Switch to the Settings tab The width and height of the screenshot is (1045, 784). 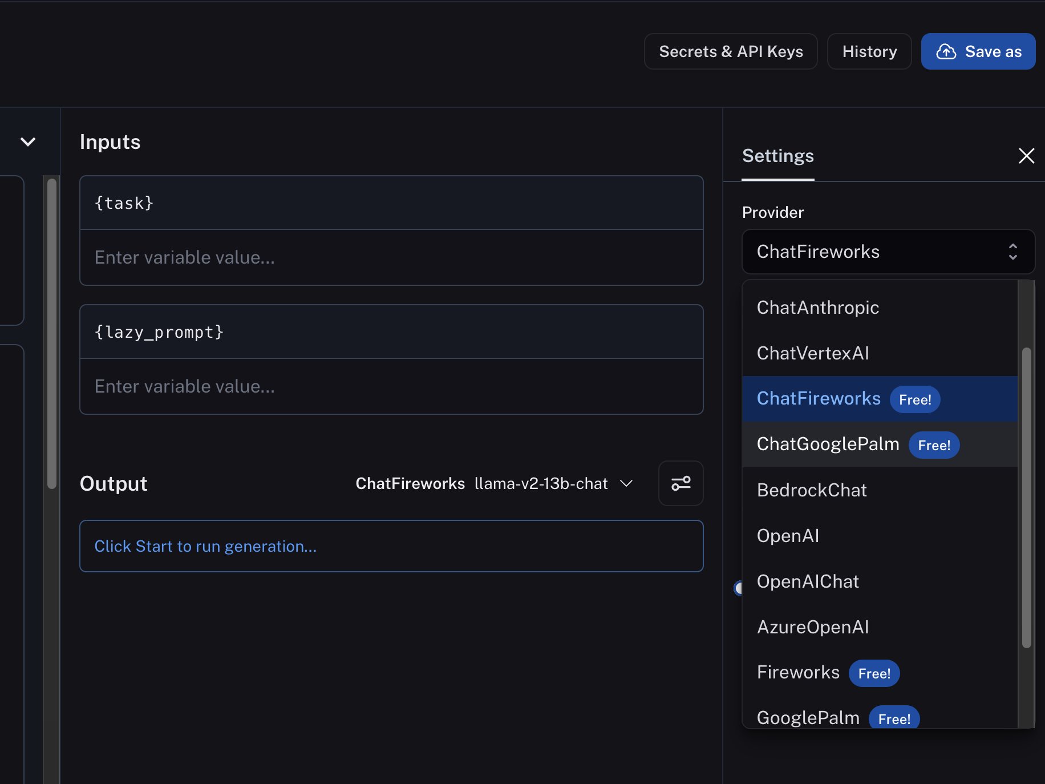777,156
